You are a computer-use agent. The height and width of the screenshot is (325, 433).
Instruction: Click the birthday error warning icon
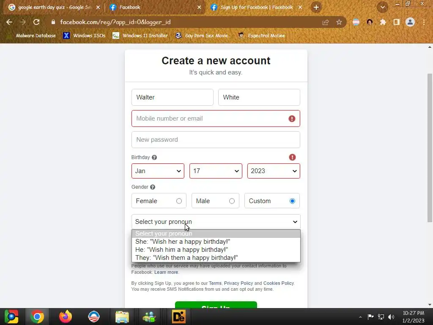pyautogui.click(x=292, y=157)
